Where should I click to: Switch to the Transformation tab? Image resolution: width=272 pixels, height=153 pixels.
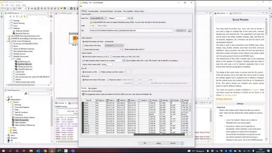[x=93, y=11]
